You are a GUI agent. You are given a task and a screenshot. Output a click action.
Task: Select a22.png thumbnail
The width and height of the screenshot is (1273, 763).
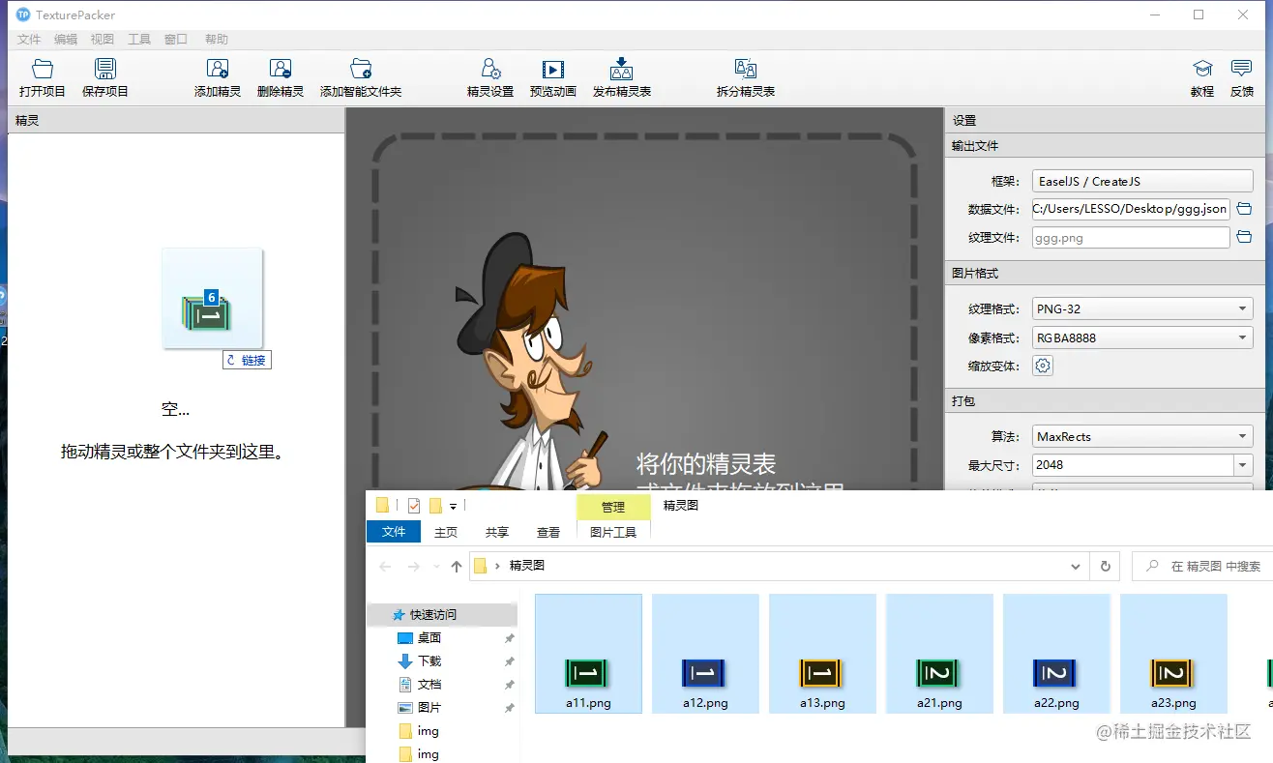(1056, 654)
